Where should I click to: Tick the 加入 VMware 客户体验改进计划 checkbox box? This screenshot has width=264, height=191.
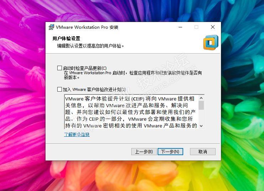pyautogui.click(x=60, y=89)
